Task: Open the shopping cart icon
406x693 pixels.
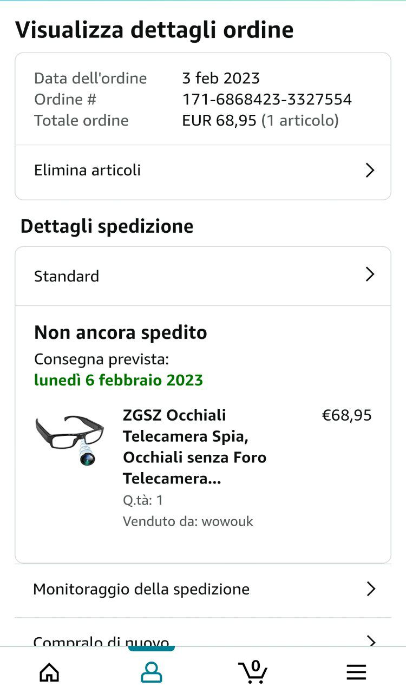Action: 253,671
